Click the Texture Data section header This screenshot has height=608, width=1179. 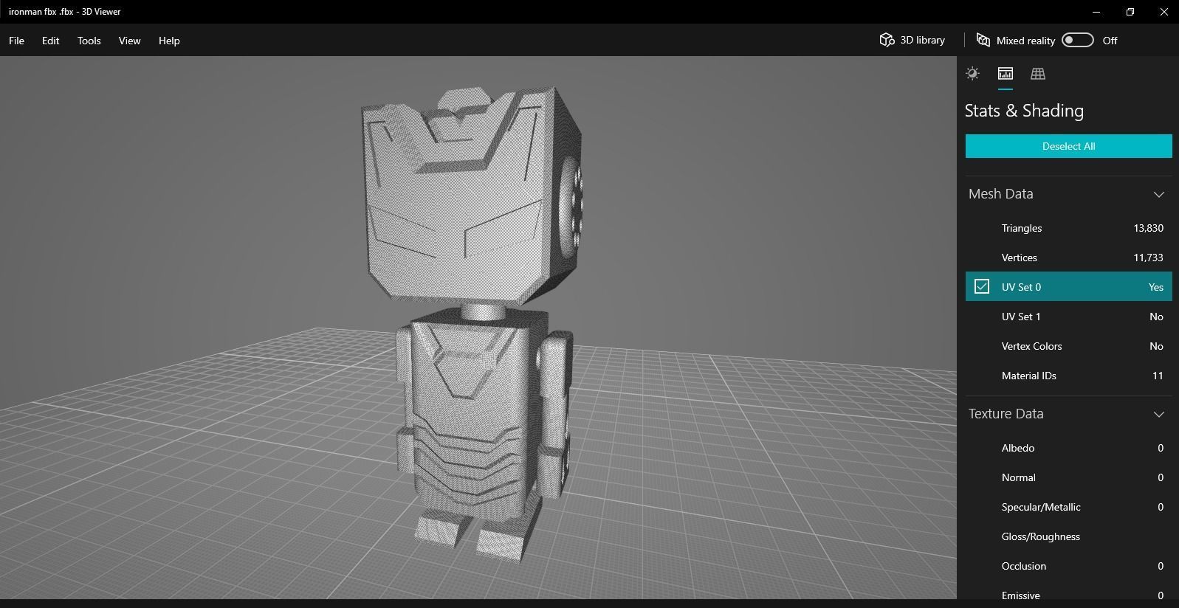[1068, 414]
